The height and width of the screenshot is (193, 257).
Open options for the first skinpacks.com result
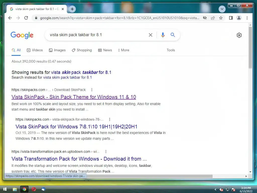92,90
